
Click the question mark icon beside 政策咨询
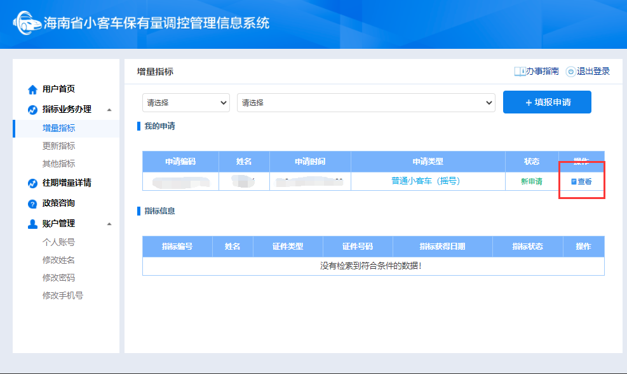pyautogui.click(x=32, y=203)
